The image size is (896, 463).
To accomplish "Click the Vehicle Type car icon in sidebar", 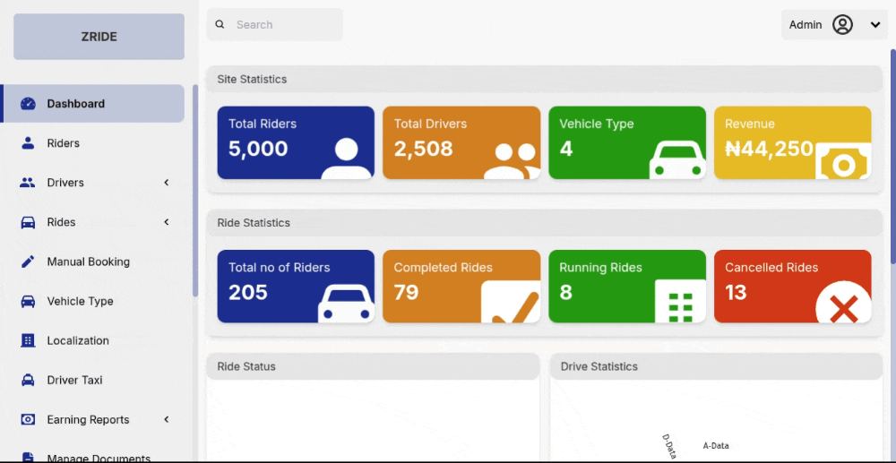I will tap(28, 301).
